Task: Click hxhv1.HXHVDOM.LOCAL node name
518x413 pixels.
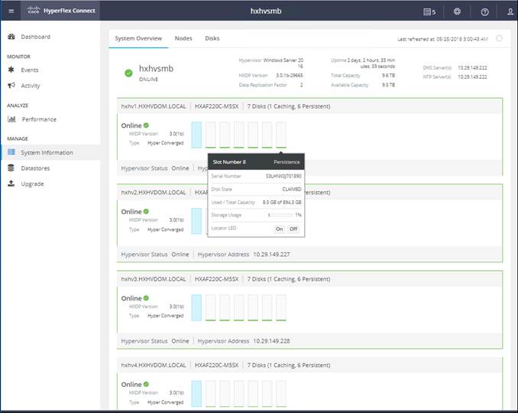Action: 154,106
